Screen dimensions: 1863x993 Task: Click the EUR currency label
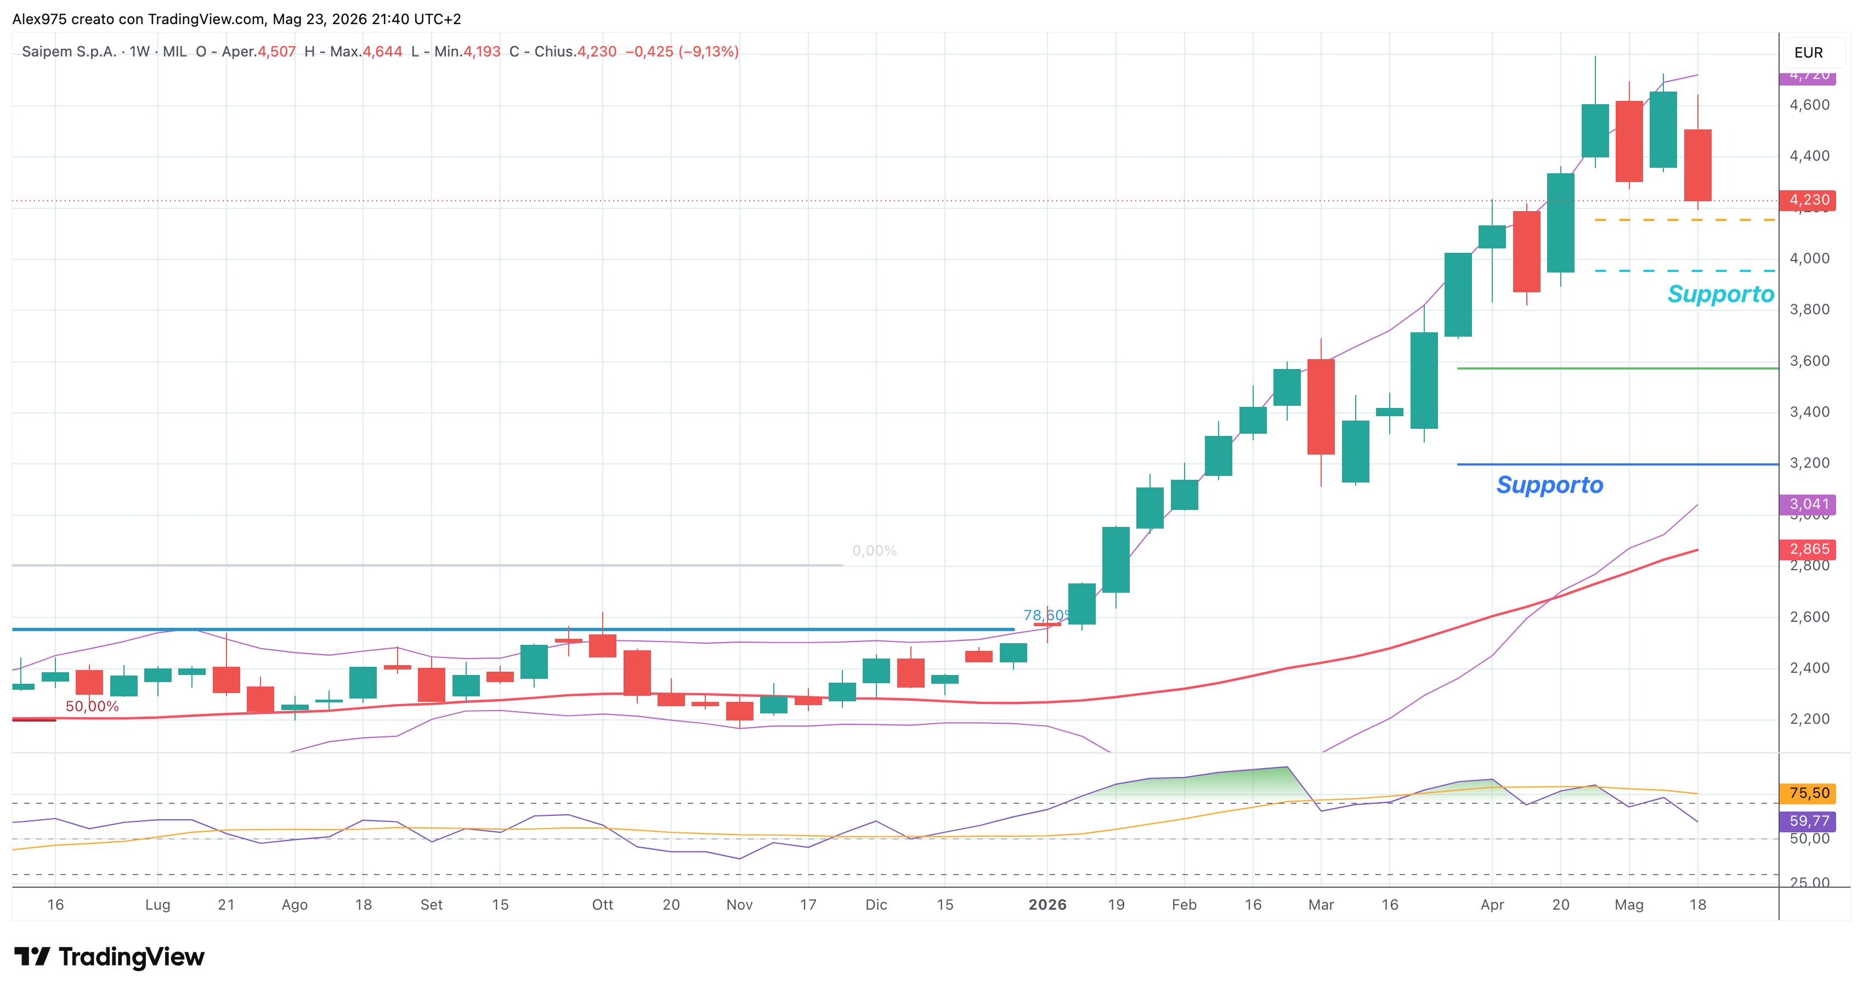click(1808, 53)
